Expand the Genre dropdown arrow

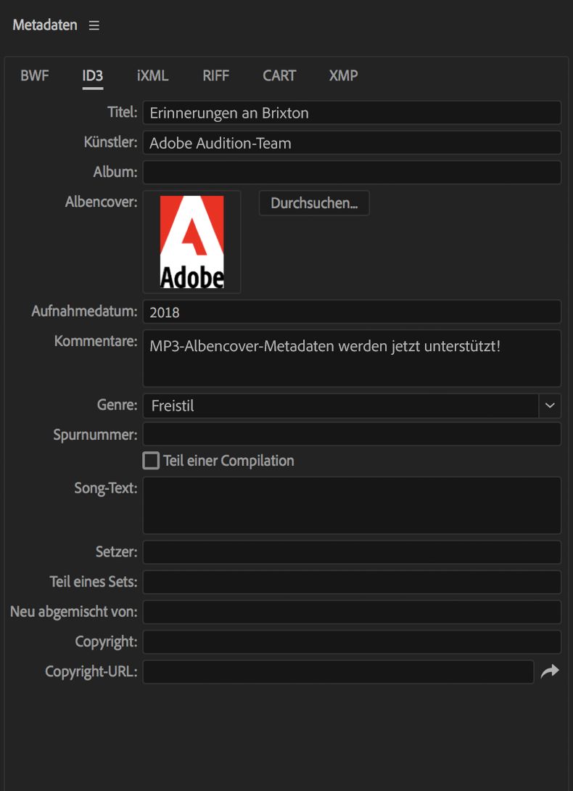coord(550,406)
